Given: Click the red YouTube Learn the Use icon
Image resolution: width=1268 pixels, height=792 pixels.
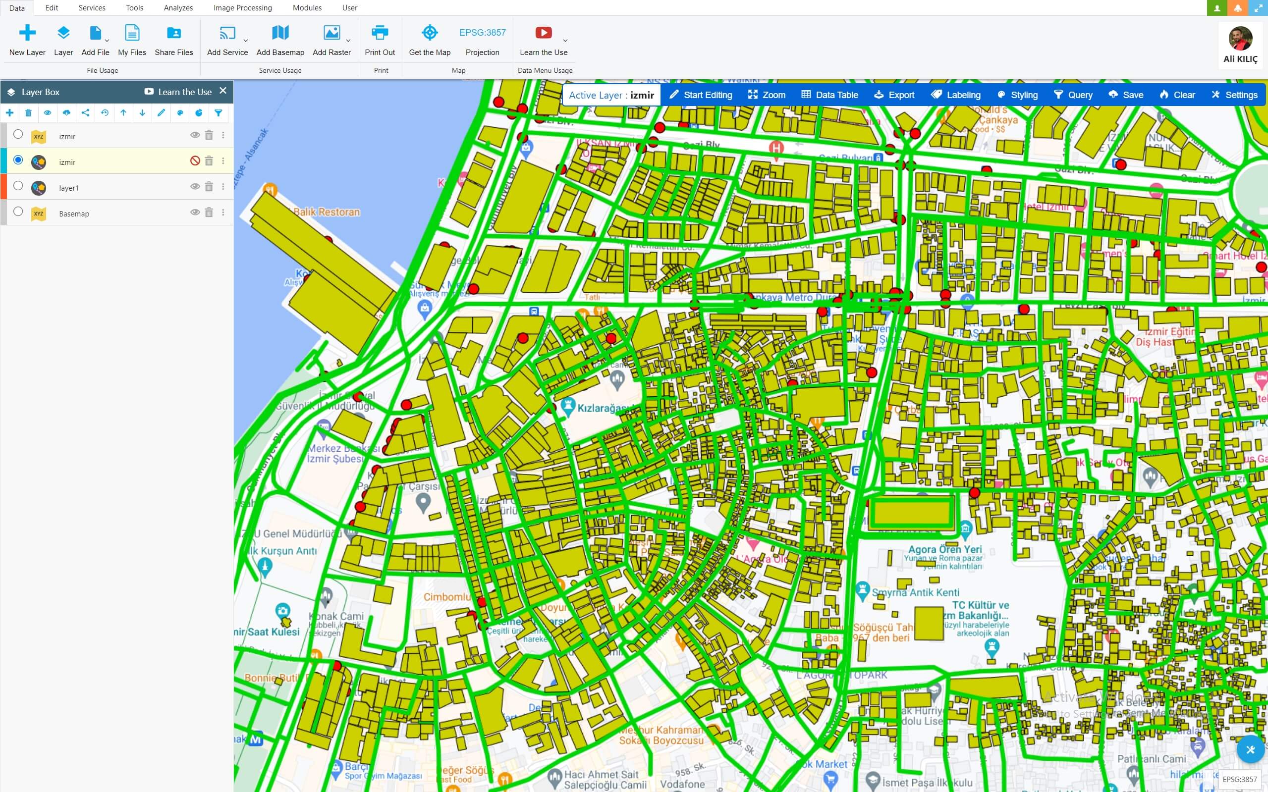Looking at the screenshot, I should [544, 33].
